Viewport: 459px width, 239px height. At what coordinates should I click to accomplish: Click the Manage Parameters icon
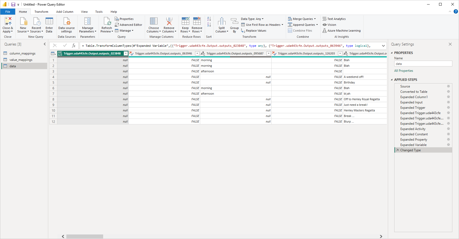(88, 21)
